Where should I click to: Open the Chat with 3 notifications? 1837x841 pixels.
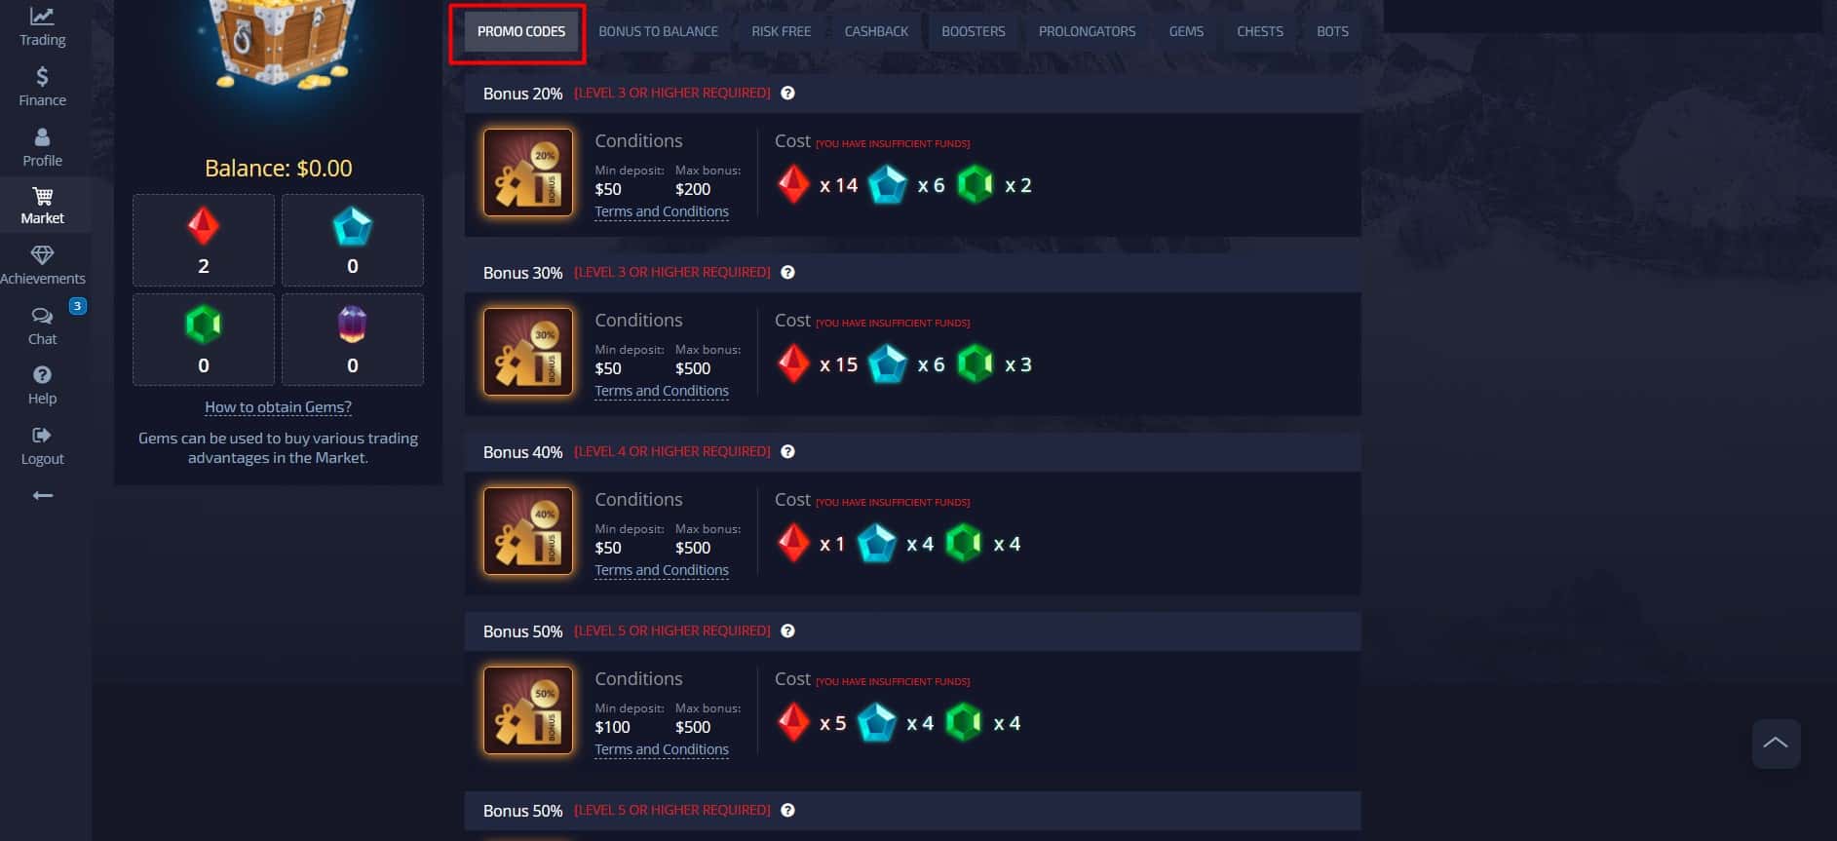point(43,325)
